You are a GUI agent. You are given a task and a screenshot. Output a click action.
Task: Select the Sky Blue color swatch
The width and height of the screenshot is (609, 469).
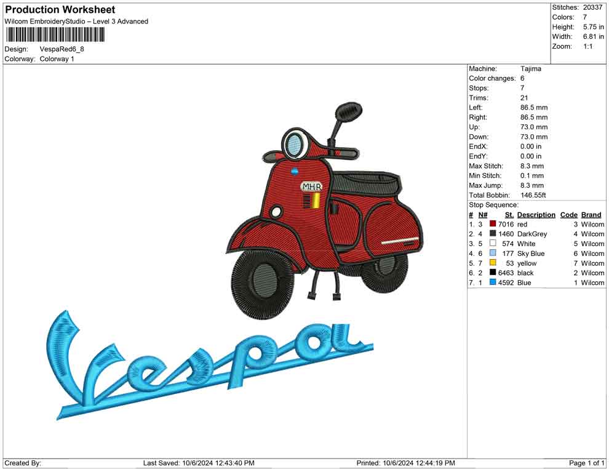(x=493, y=253)
